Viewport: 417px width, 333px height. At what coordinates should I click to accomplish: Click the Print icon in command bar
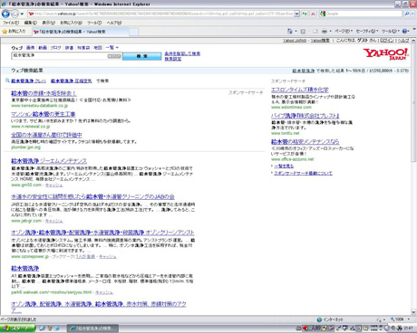[325, 31]
